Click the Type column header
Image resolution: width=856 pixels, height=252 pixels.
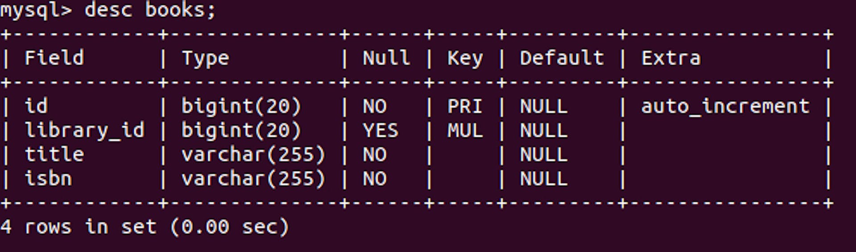point(206,59)
